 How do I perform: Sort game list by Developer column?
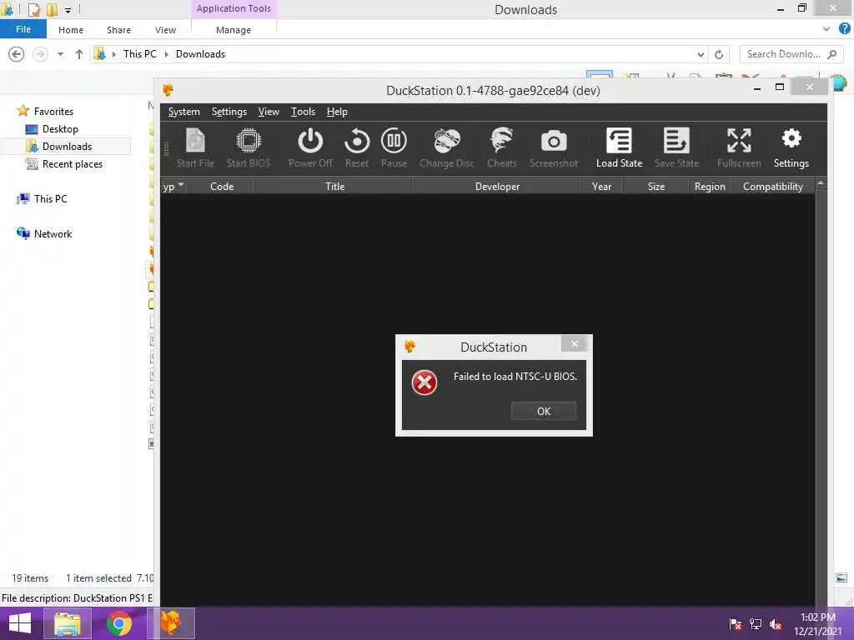pyautogui.click(x=497, y=186)
